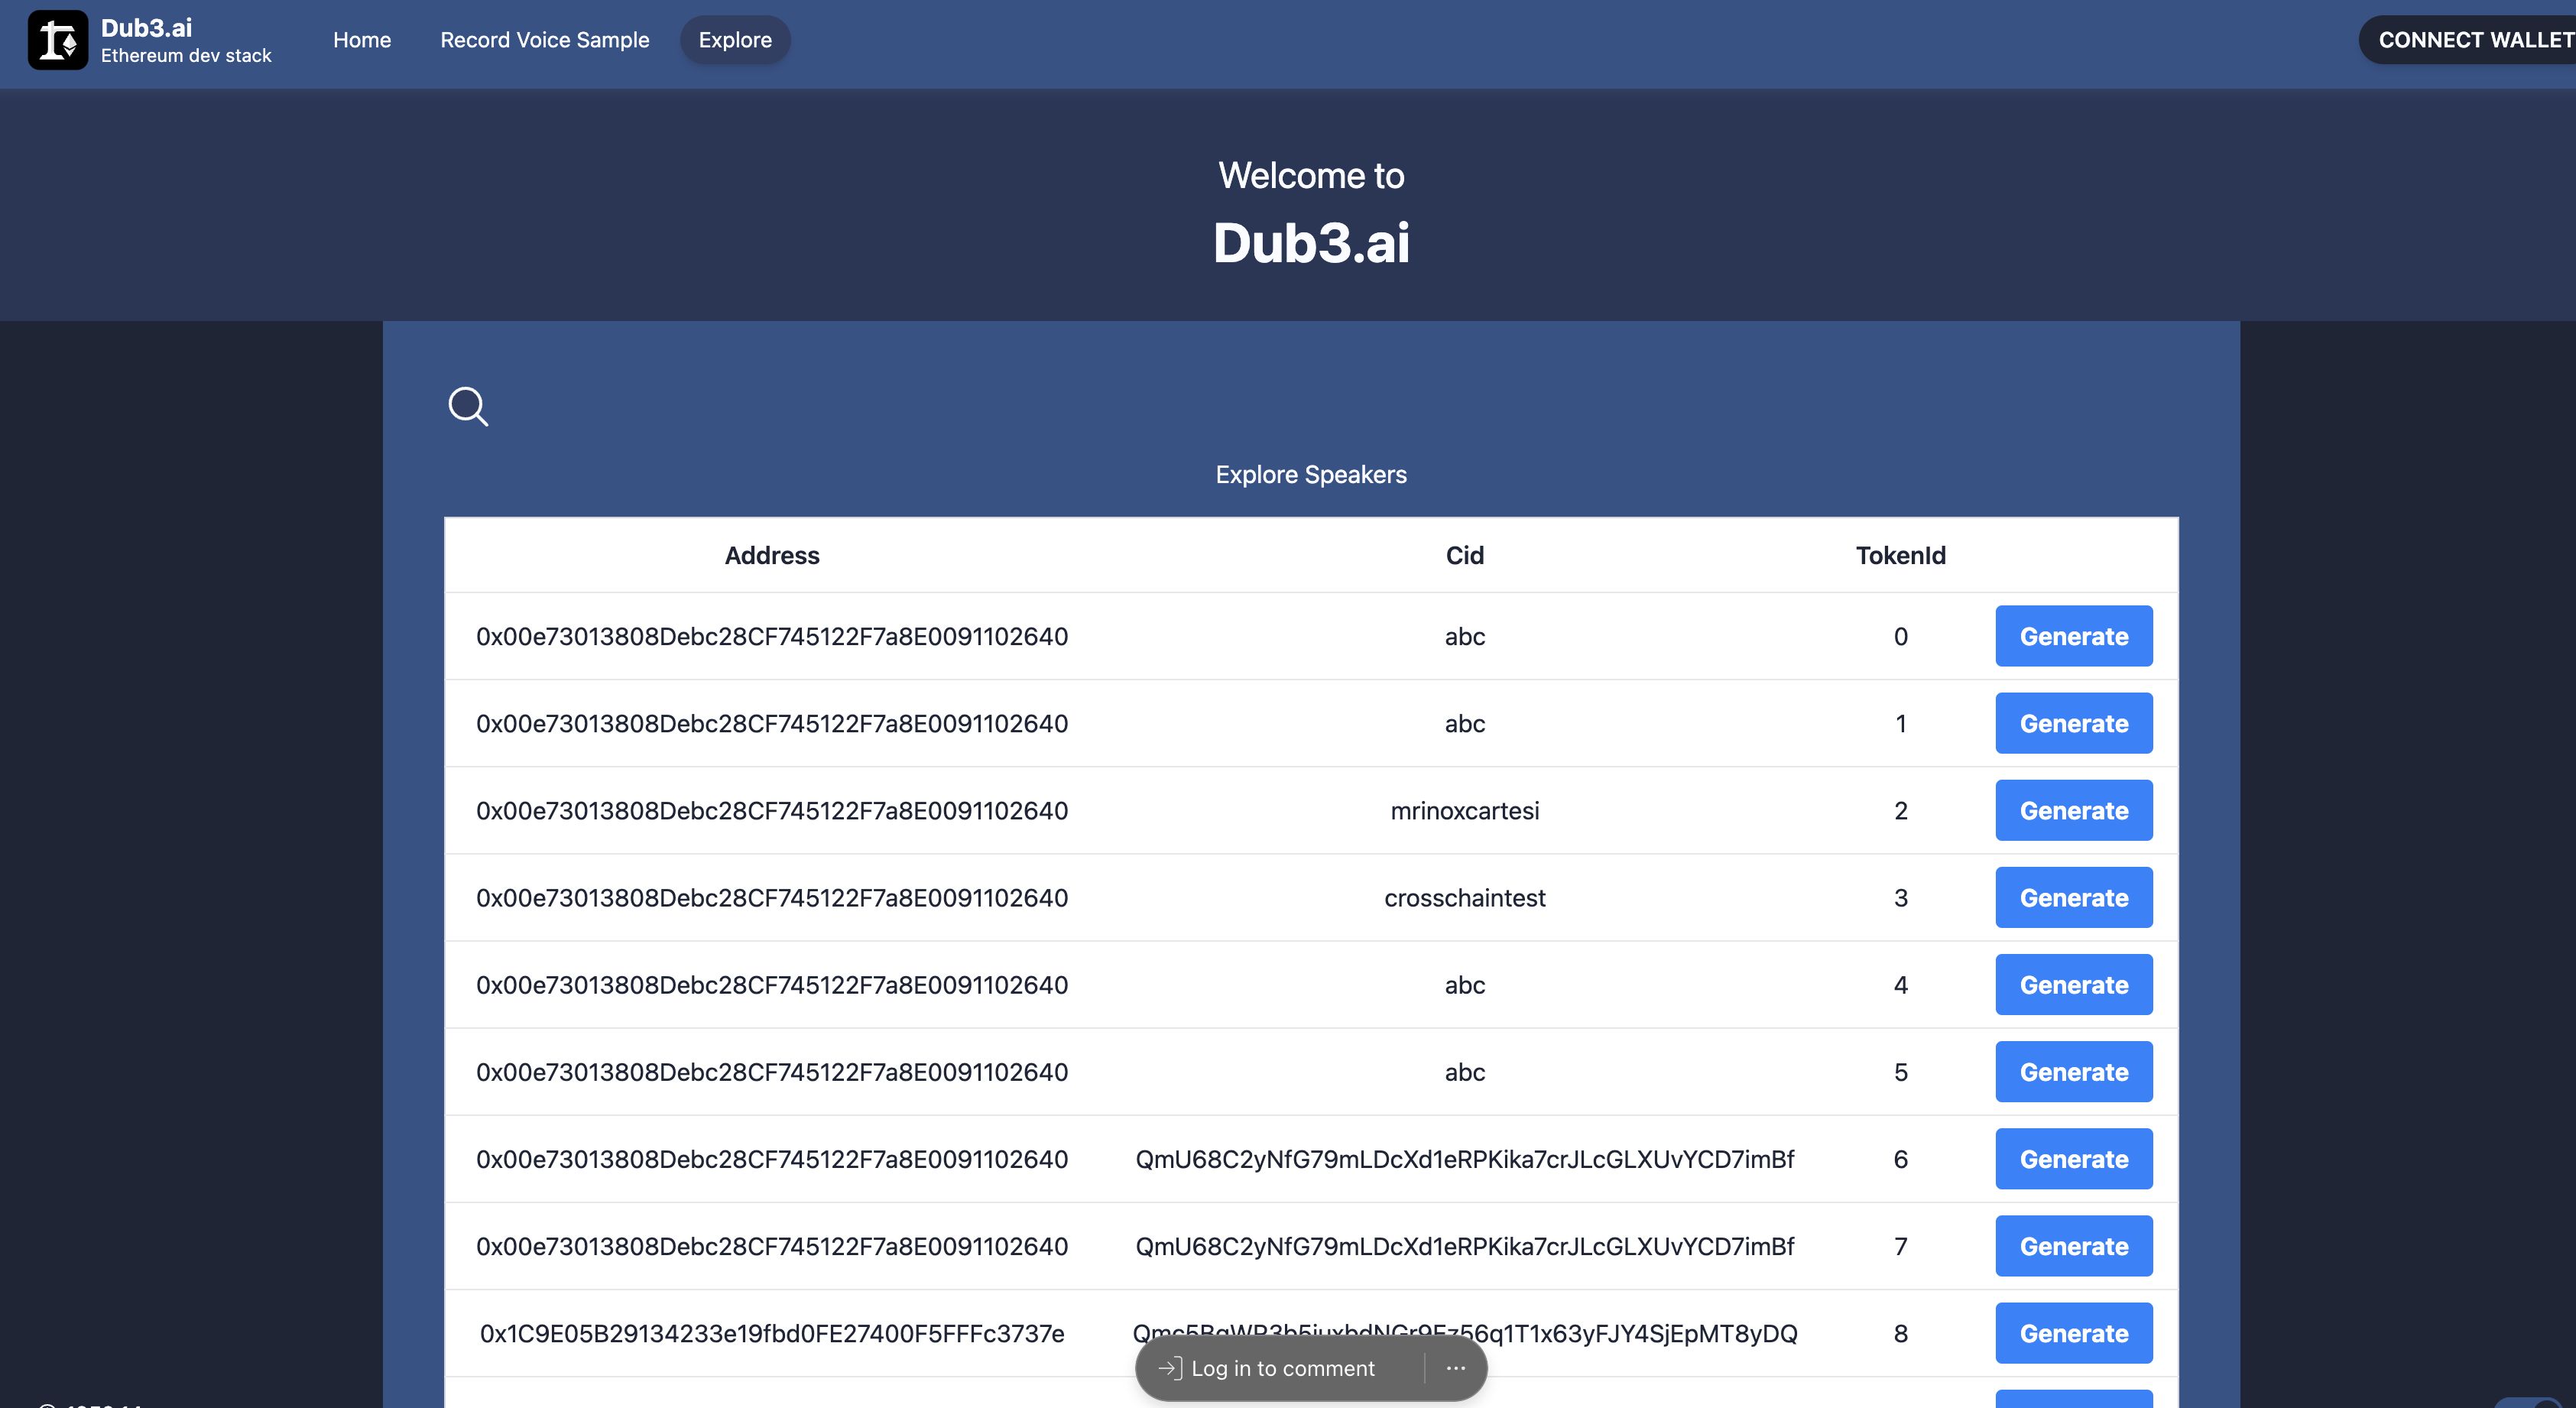The image size is (2576, 1408).
Task: Click Generate for TokenId 5
Action: click(2074, 1071)
